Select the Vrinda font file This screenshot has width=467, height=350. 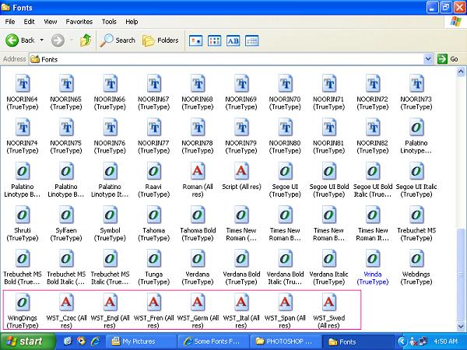tap(372, 258)
